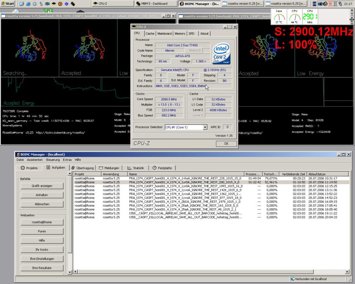
Task: Switch to the Mainboard tab in CPU-Z
Action: click(164, 33)
